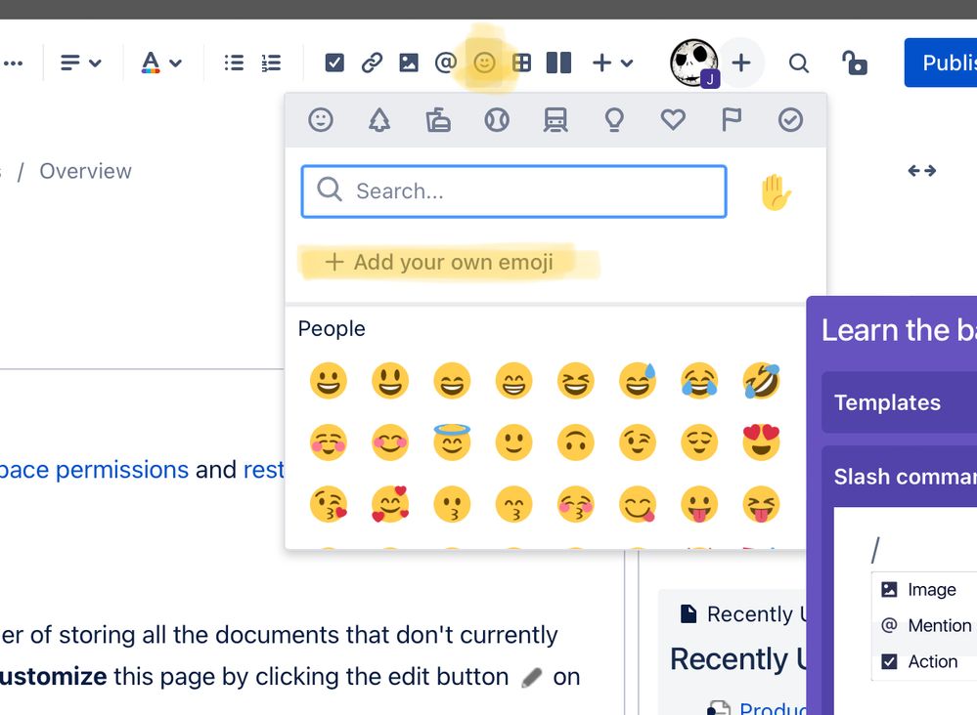This screenshot has width=977, height=715.
Task: Open the text alignment dropdown
Action: tap(81, 62)
